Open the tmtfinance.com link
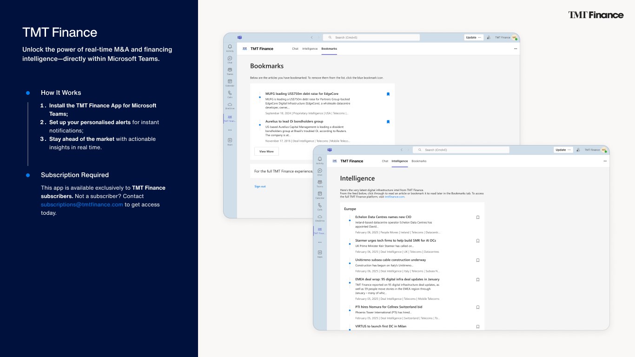Screen dimensions: 635x357 pos(395,197)
